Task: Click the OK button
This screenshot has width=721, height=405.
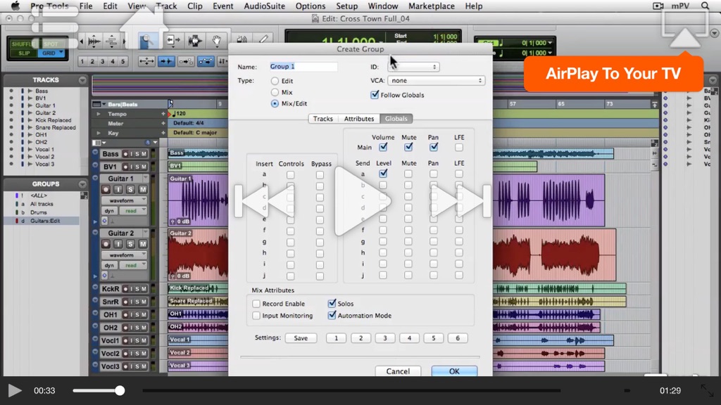Action: click(x=454, y=371)
